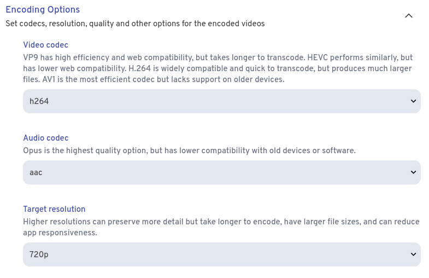
Task: Click the Audio codec label
Action: (45, 138)
